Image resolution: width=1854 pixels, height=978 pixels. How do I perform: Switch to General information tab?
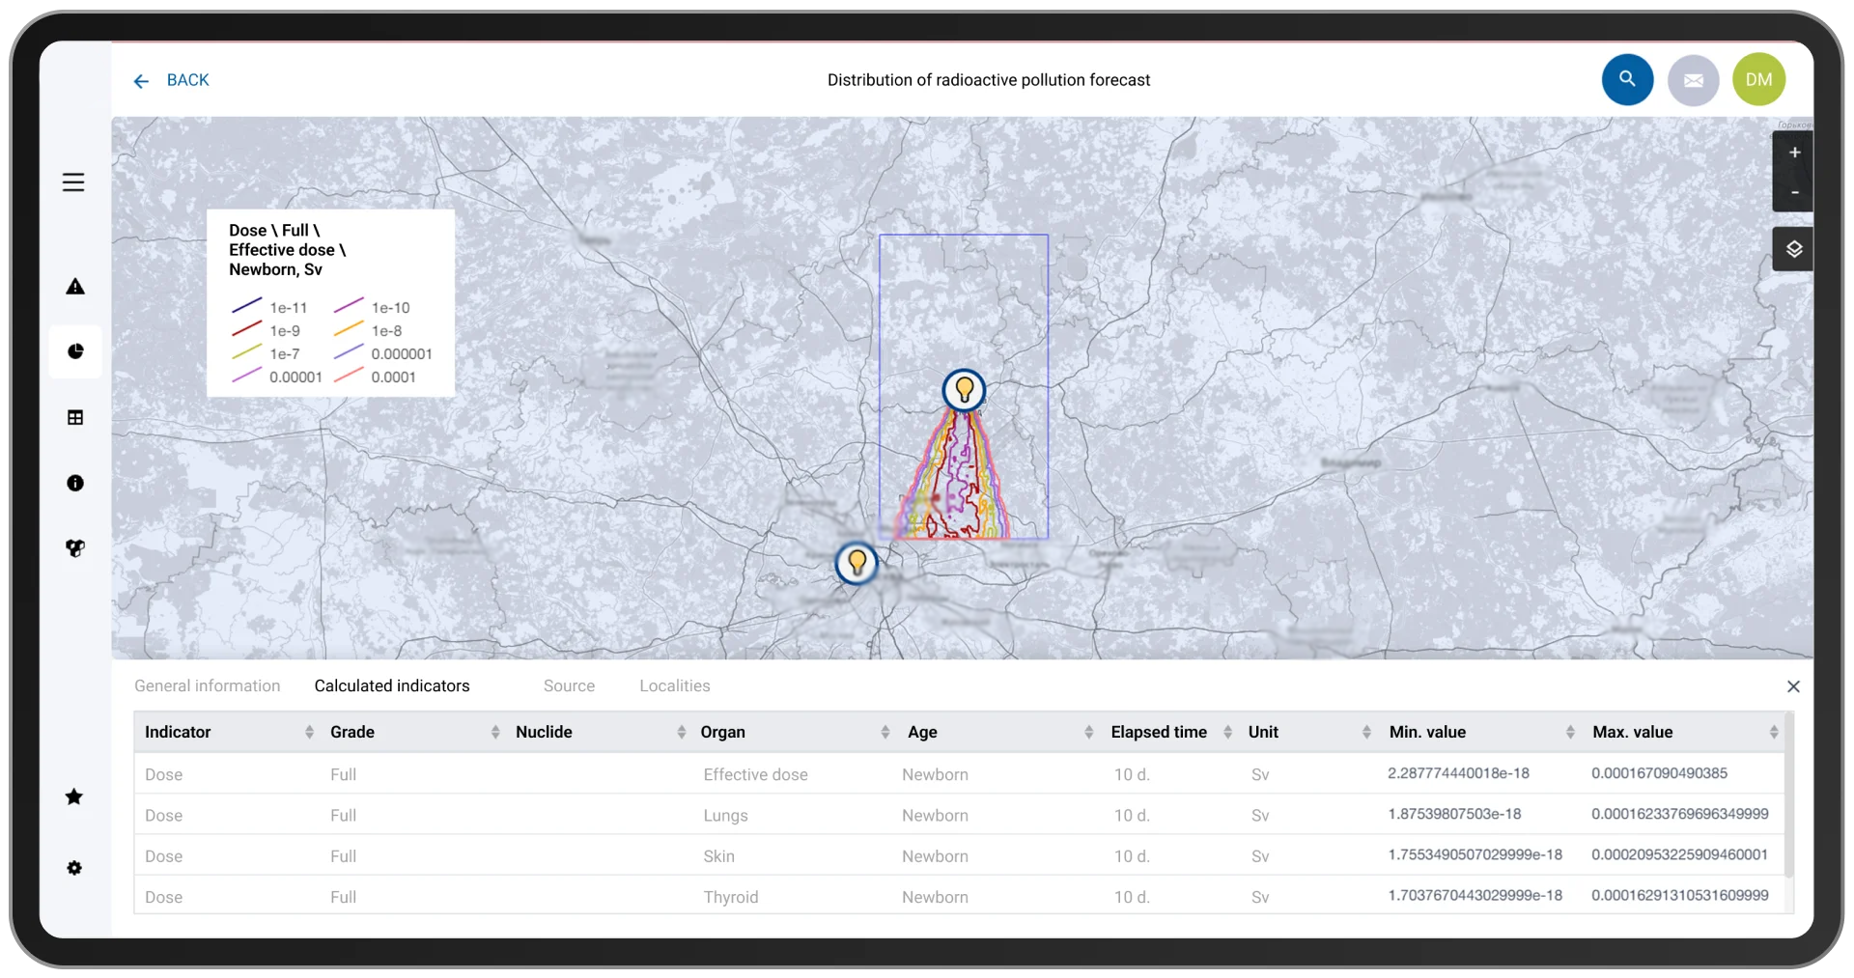coord(207,685)
